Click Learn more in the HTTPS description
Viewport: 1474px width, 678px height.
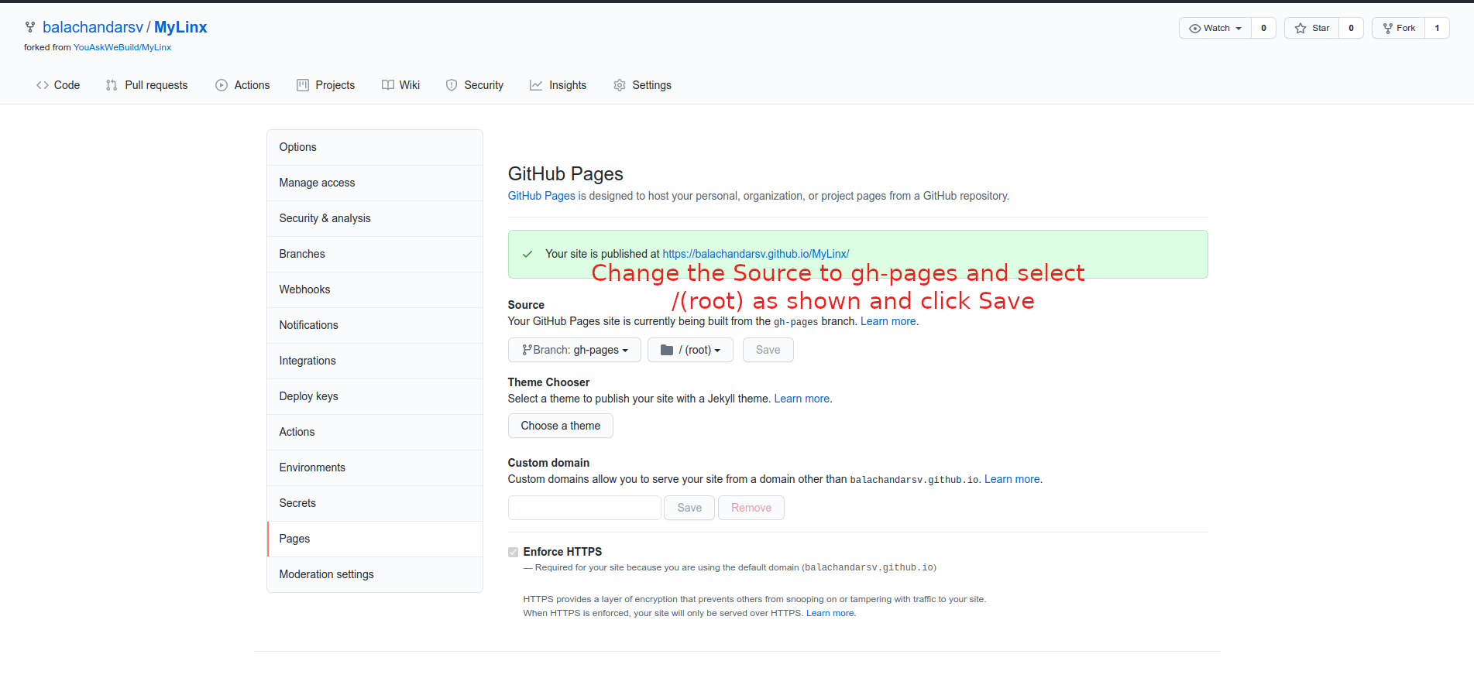[830, 613]
